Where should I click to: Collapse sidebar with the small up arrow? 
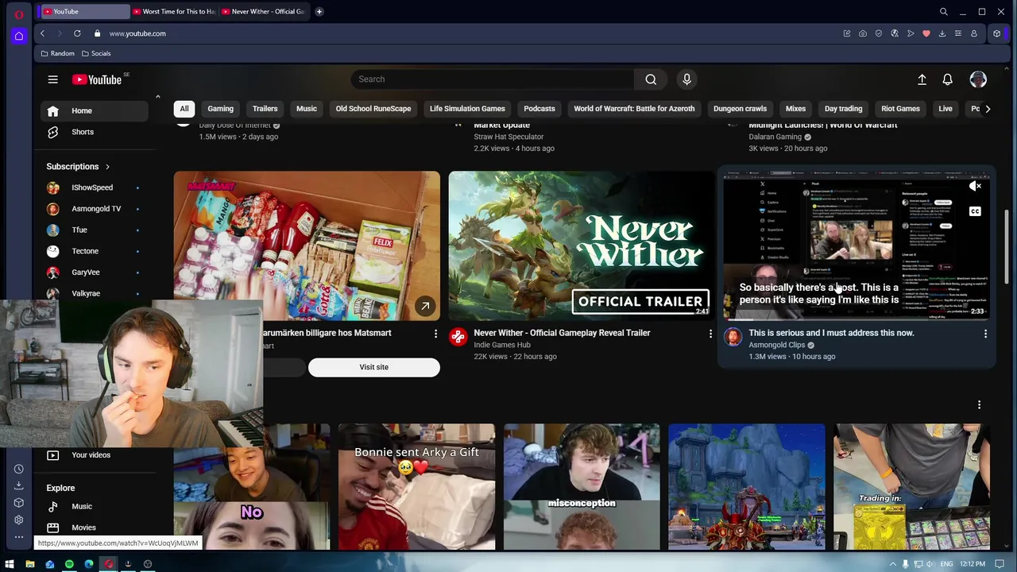(x=157, y=97)
